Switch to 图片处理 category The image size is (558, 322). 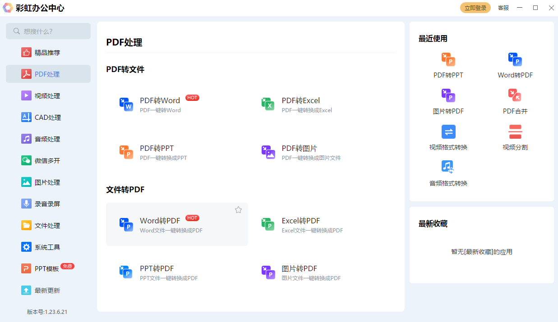point(48,182)
